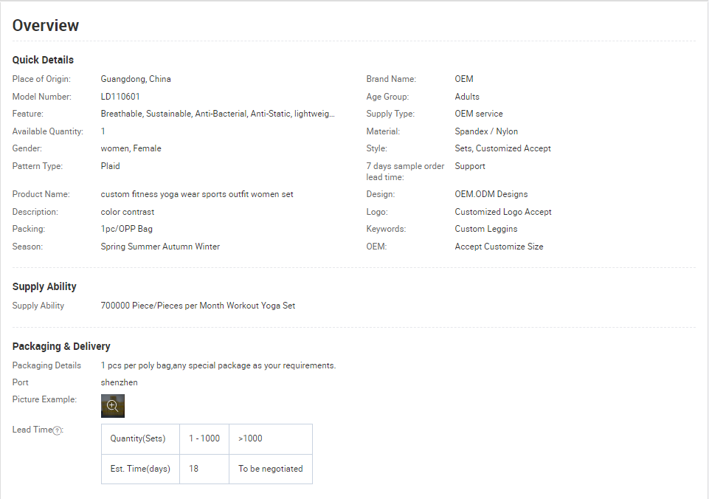Select the Material value 'Spandex / Nylon'

click(x=486, y=131)
